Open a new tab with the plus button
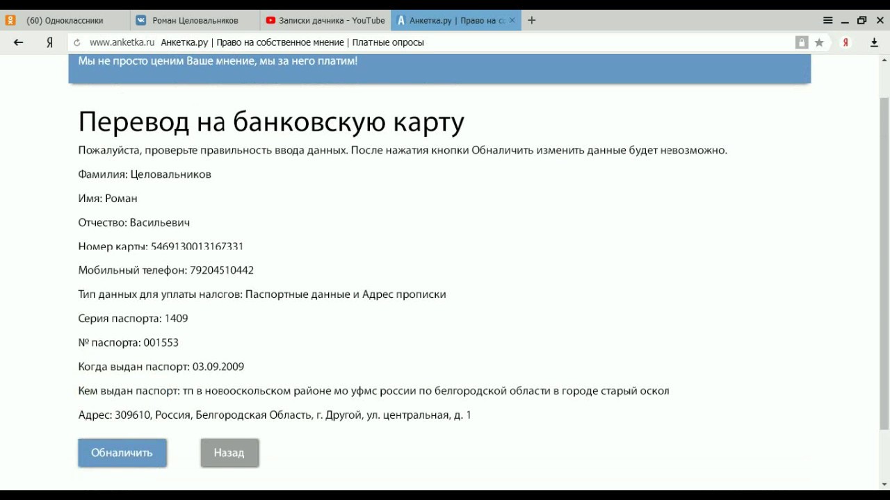The width and height of the screenshot is (890, 500). click(x=532, y=20)
